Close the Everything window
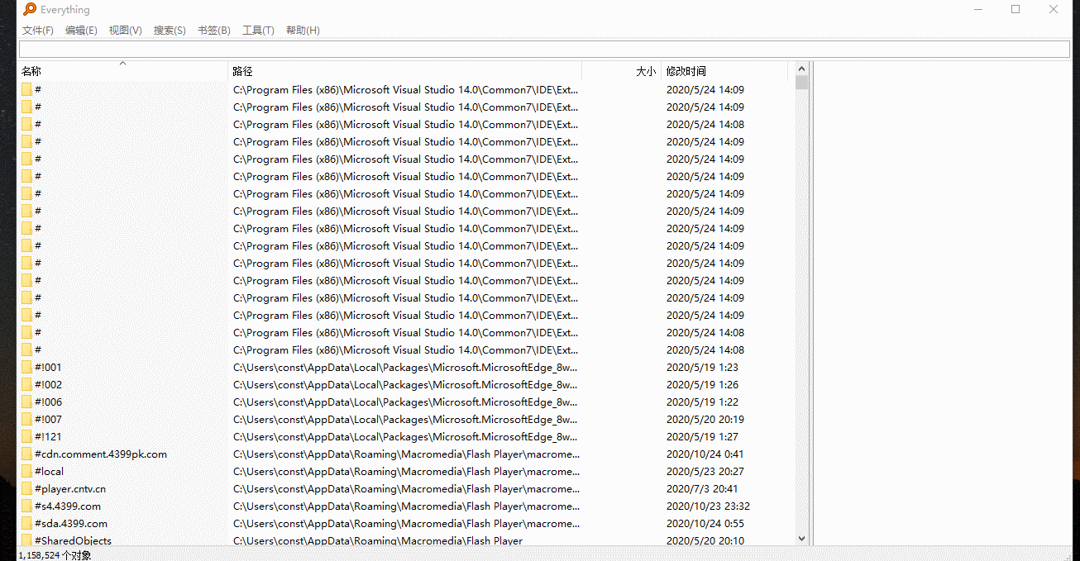 tap(1054, 10)
